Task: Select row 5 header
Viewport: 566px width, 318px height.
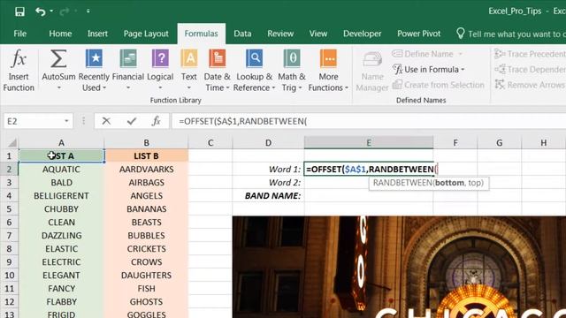Action: click(x=9, y=209)
